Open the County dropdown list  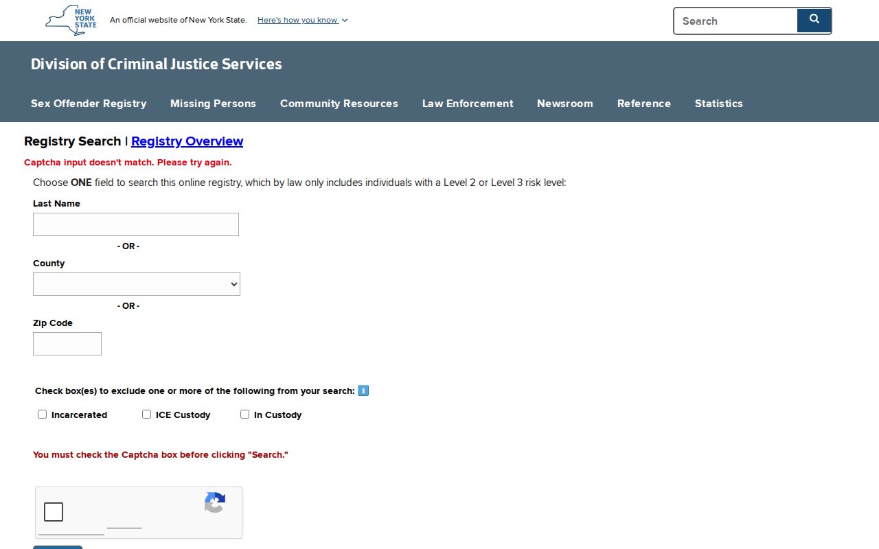point(137,284)
